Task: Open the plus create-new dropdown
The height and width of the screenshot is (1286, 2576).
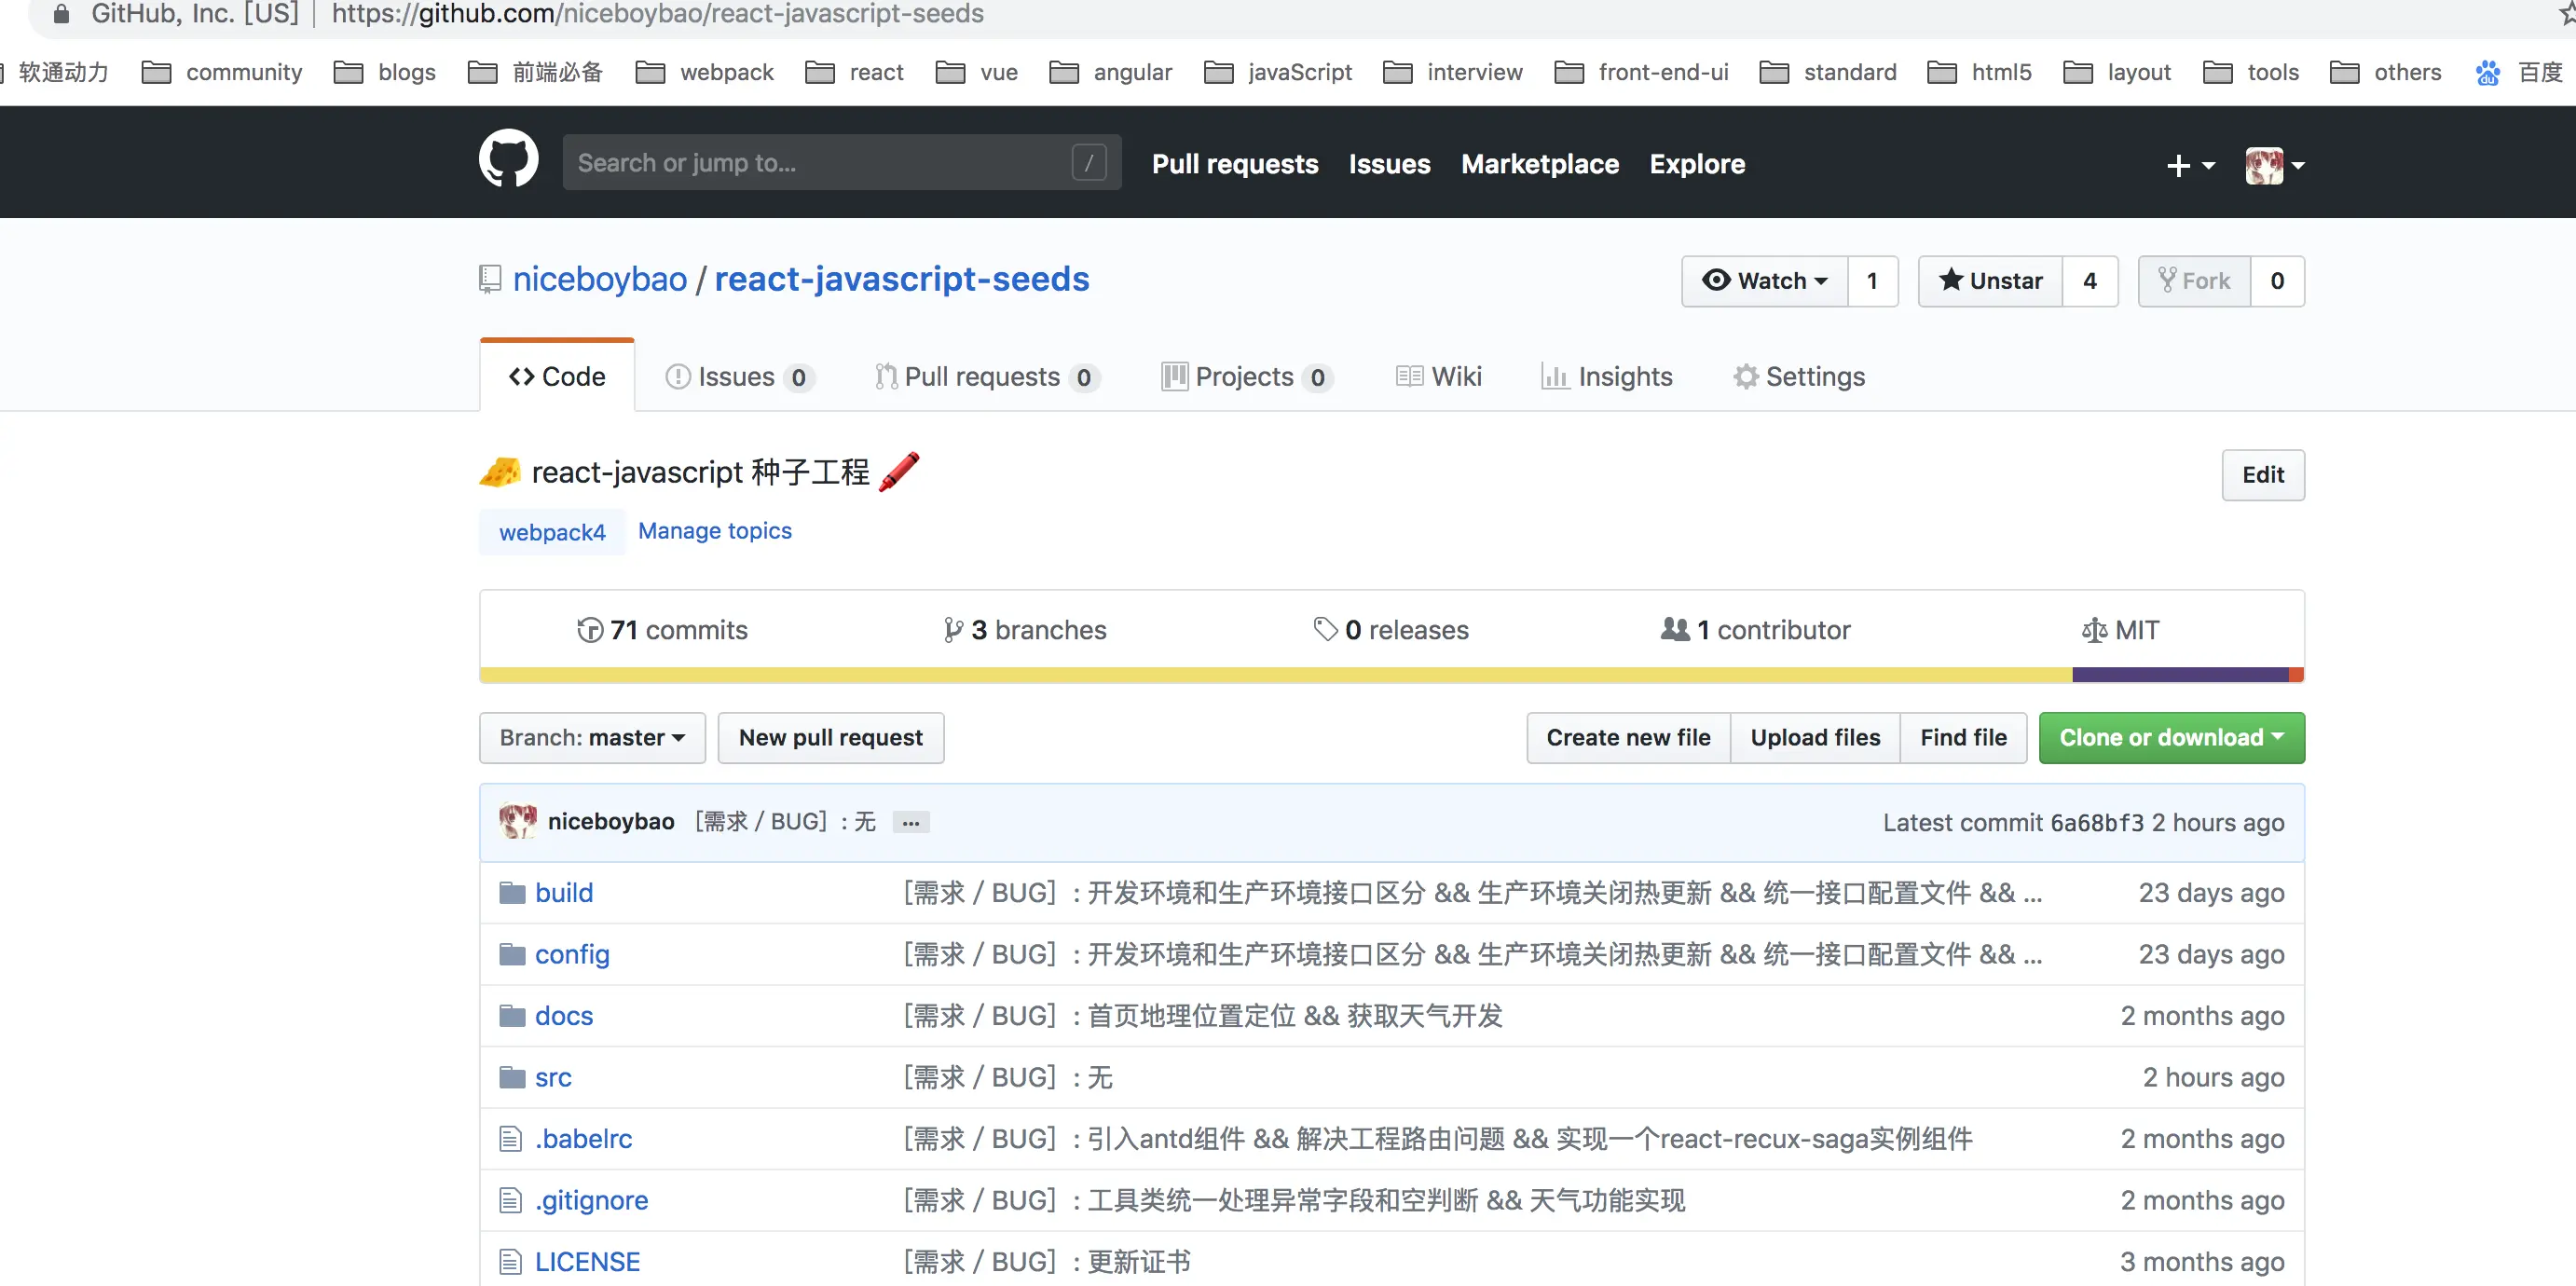Action: click(2190, 165)
